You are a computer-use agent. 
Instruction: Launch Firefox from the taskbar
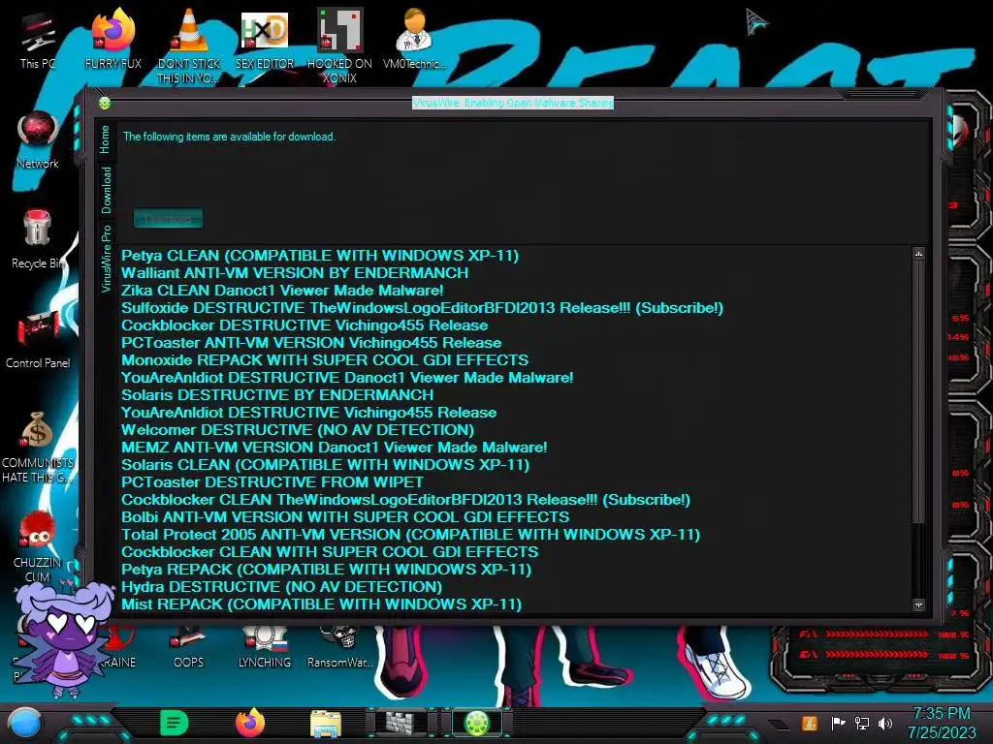tap(250, 723)
